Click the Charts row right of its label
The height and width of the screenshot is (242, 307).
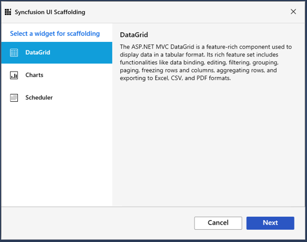click(x=78, y=75)
